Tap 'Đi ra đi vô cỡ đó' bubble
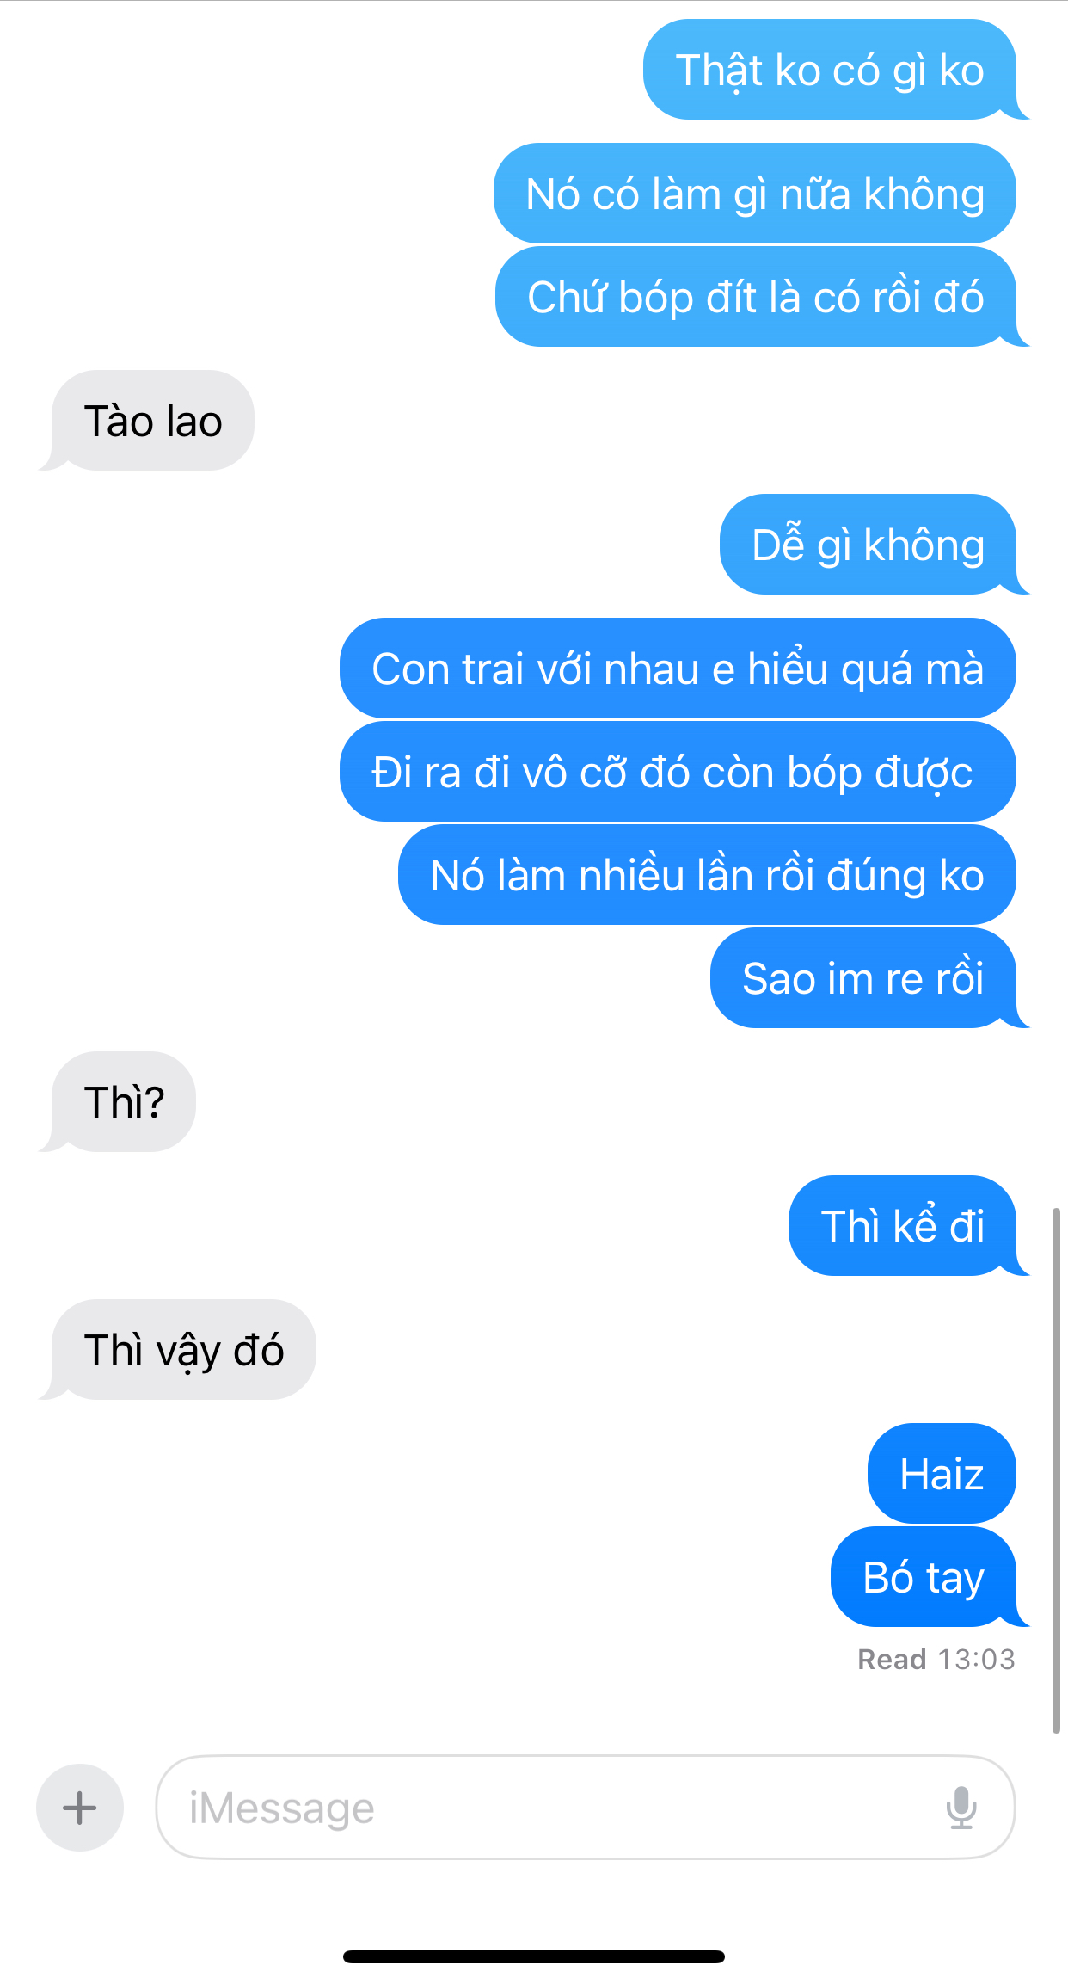Image resolution: width=1068 pixels, height=1984 pixels. (x=678, y=771)
